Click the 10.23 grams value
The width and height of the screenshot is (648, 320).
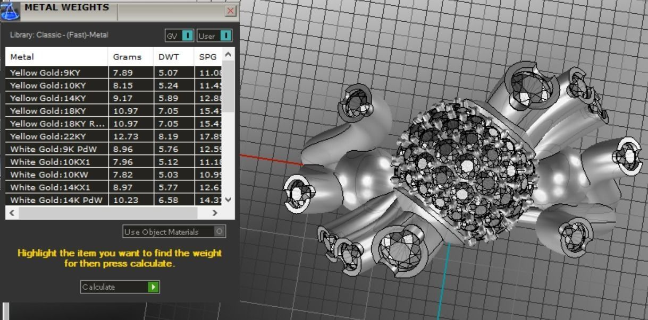click(125, 200)
